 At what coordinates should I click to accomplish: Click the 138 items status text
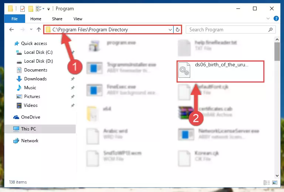click(x=18, y=182)
